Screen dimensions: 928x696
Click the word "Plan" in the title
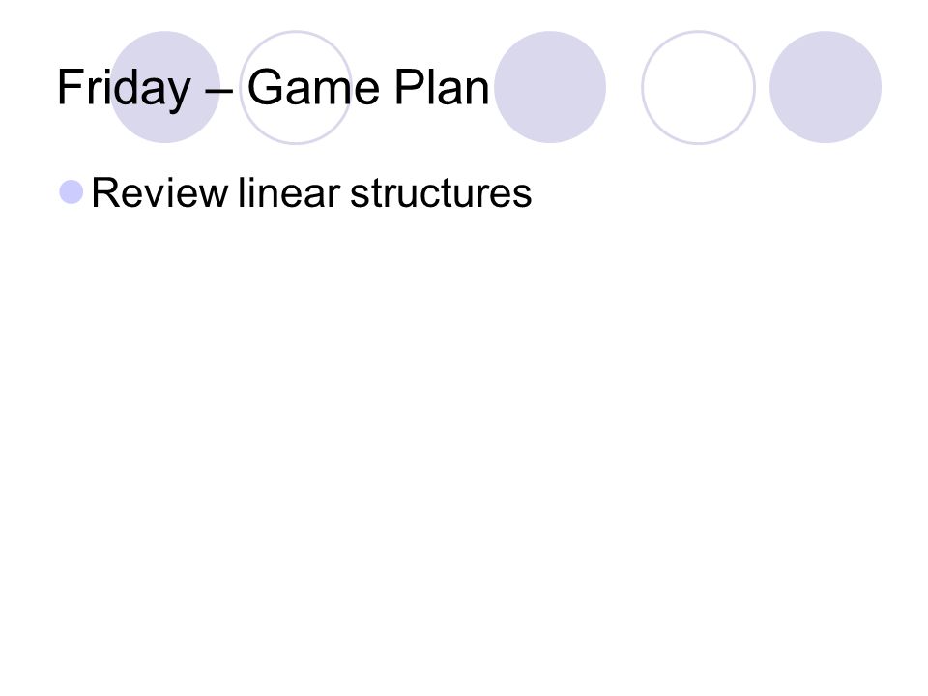pyautogui.click(x=442, y=87)
